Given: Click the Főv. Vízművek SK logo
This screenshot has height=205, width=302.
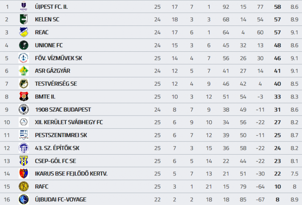Looking at the screenshot, I should click(x=23, y=58).
